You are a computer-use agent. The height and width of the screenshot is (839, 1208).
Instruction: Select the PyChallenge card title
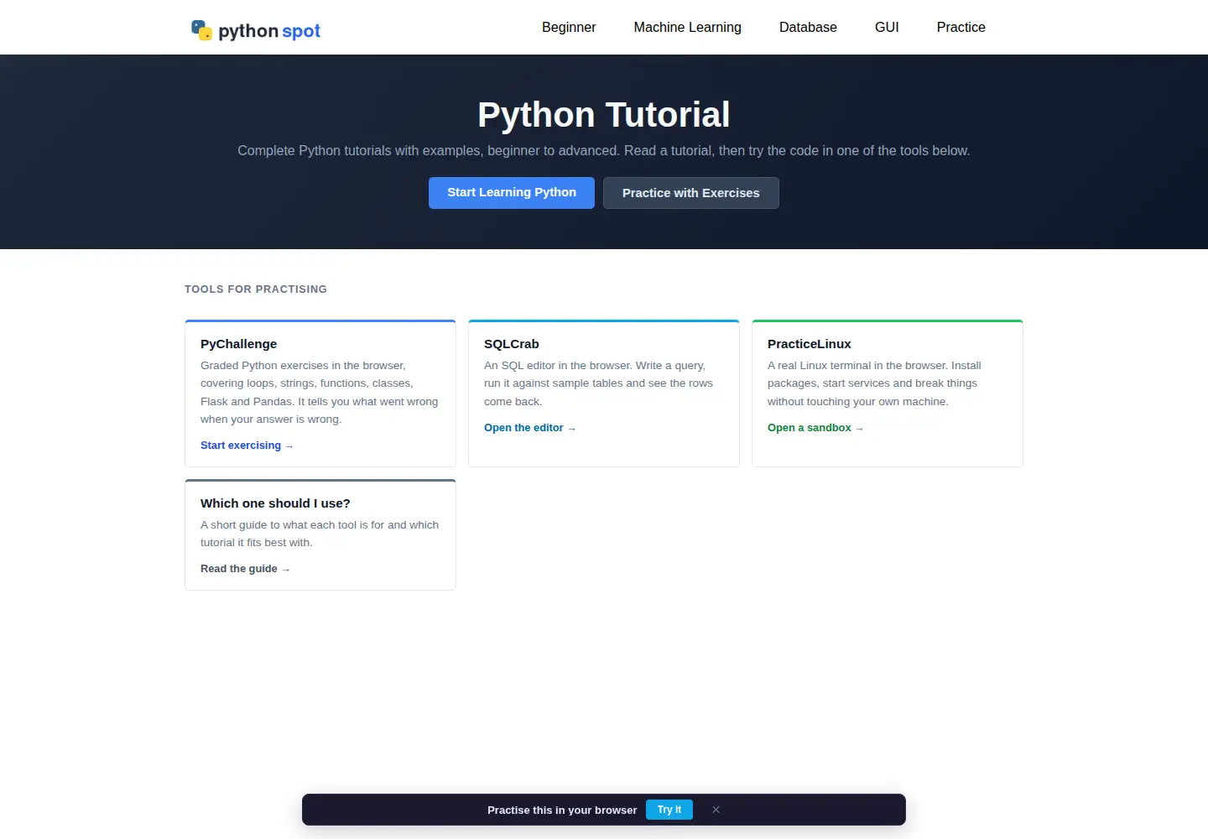tap(238, 344)
